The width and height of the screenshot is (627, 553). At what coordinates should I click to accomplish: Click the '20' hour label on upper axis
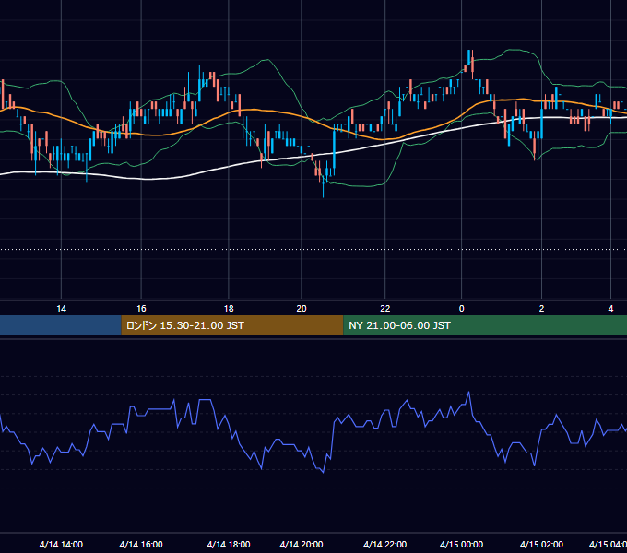tap(302, 309)
